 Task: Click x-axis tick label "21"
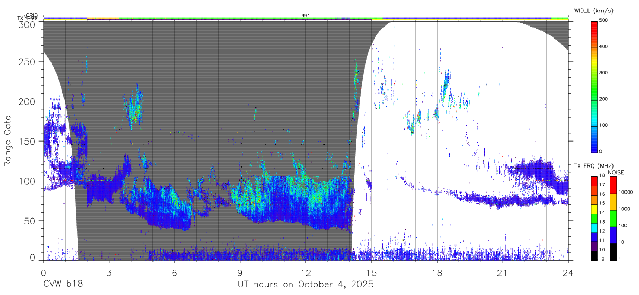click(503, 273)
